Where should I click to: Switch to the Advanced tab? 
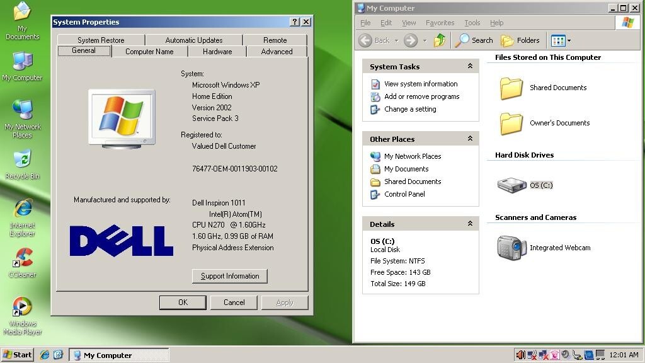[277, 52]
